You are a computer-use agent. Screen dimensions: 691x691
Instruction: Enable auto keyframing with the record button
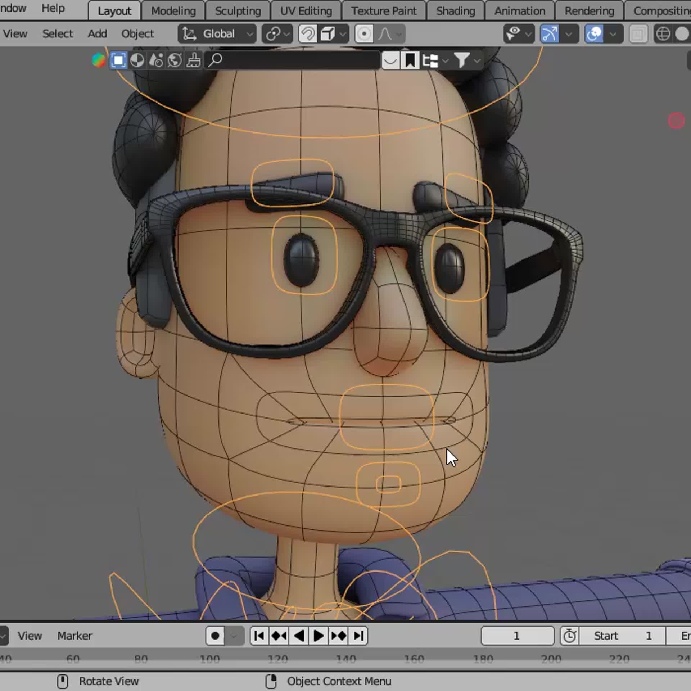[215, 636]
